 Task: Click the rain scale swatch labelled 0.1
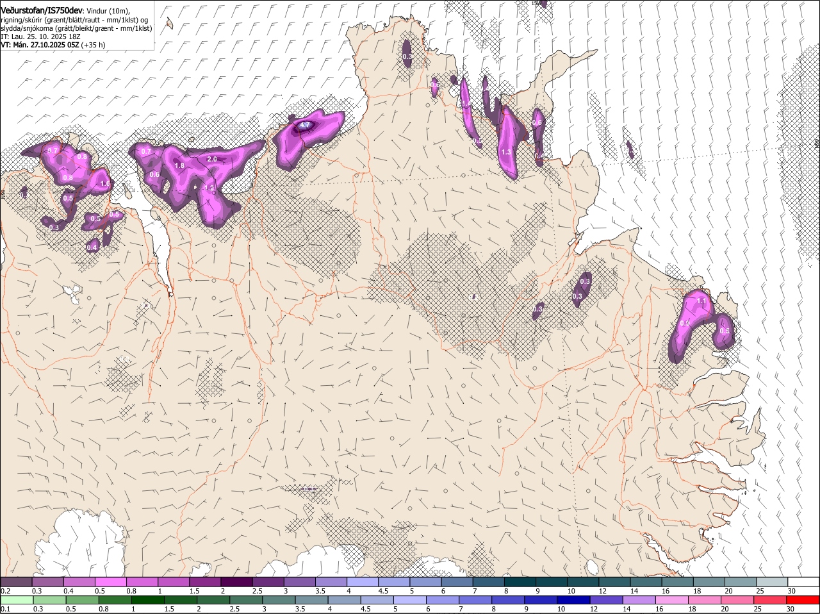point(17,600)
